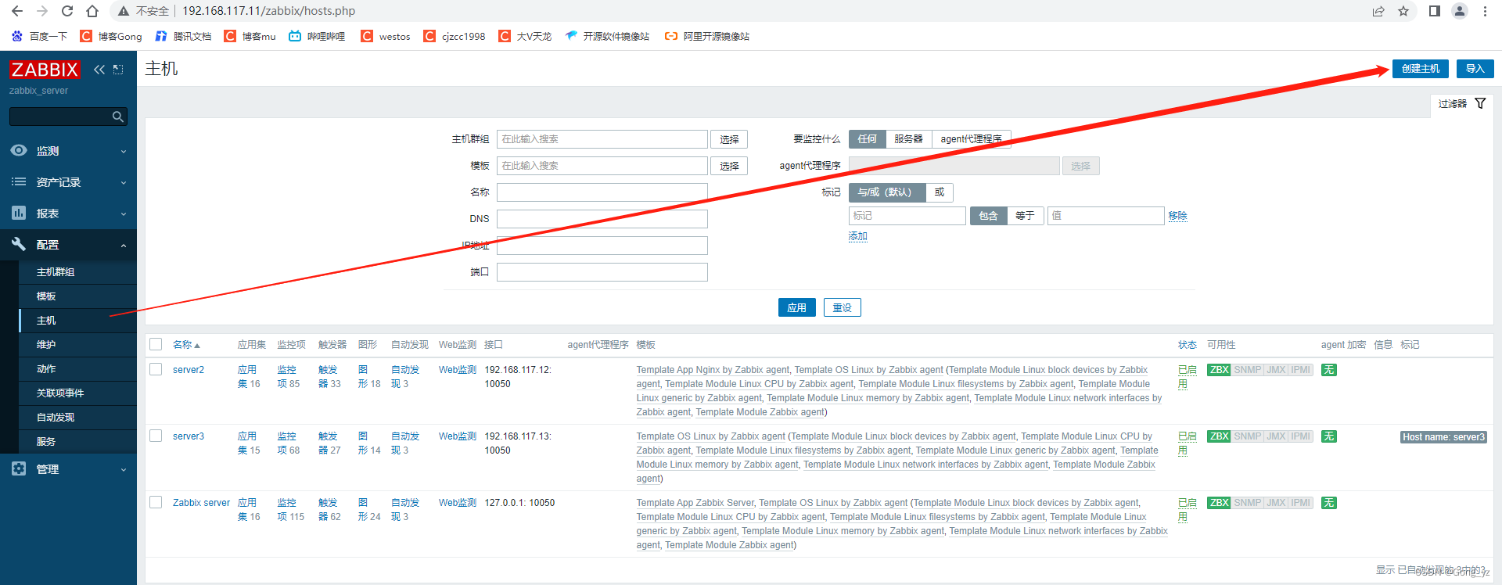The image size is (1502, 585).
Task: Select 与/或 (默认) tag mode
Action: [886, 192]
